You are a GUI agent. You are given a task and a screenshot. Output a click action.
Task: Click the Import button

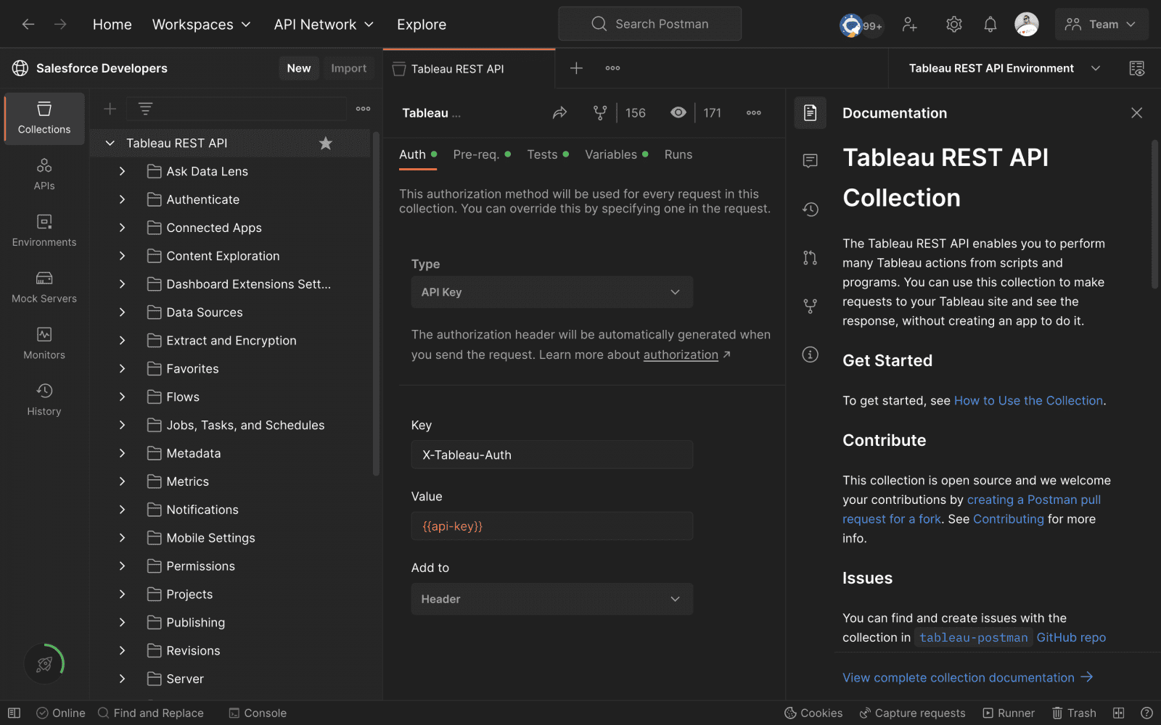349,68
